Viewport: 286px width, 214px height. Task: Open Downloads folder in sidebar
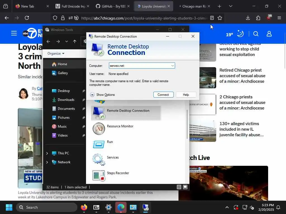66,100
